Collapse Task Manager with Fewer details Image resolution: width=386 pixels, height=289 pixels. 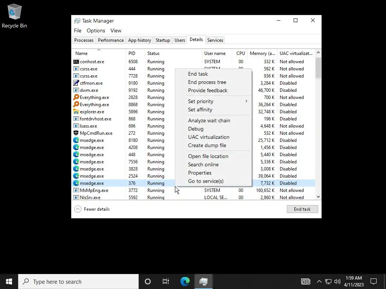pos(92,209)
